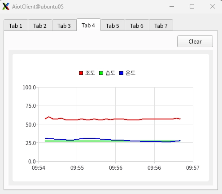This screenshot has width=222, height=194.
Task: Click the 09:54 x-axis time label
Action: pos(39,168)
